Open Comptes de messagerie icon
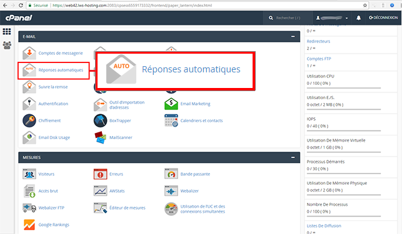The image size is (402, 234). tap(29, 53)
